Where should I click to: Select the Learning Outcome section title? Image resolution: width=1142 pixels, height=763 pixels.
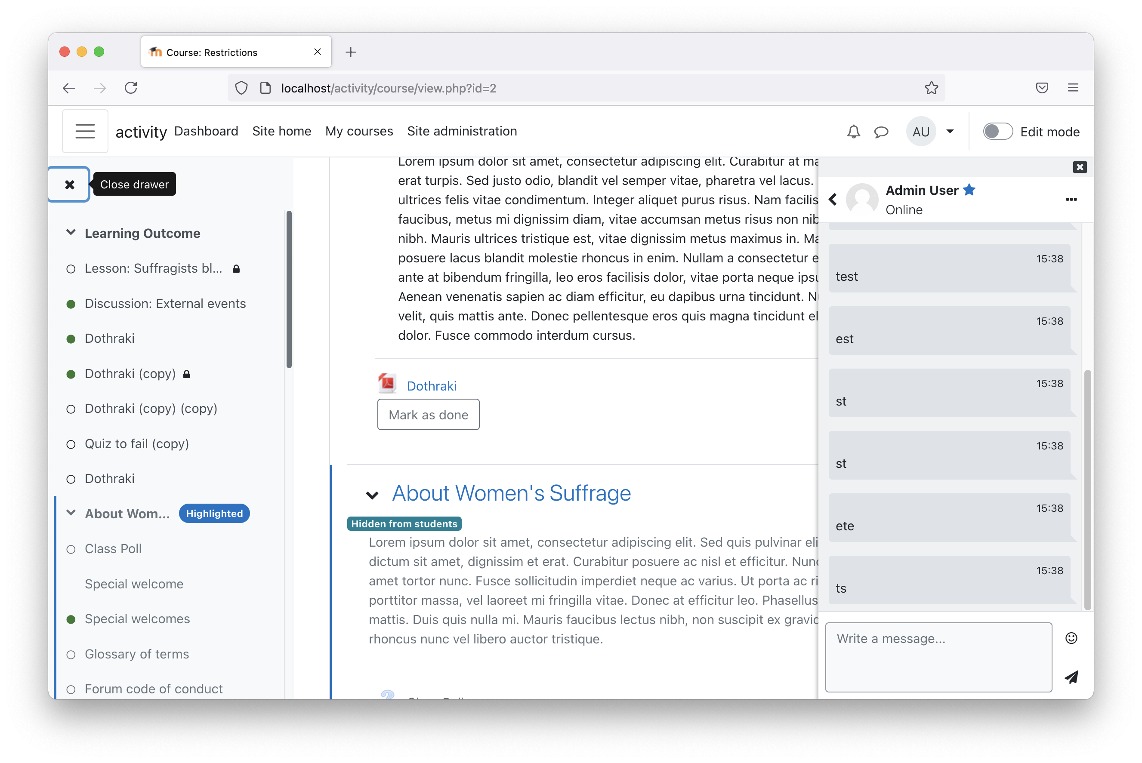142,233
